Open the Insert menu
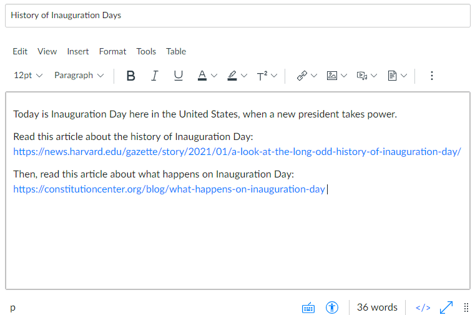The image size is (475, 315). point(78,52)
